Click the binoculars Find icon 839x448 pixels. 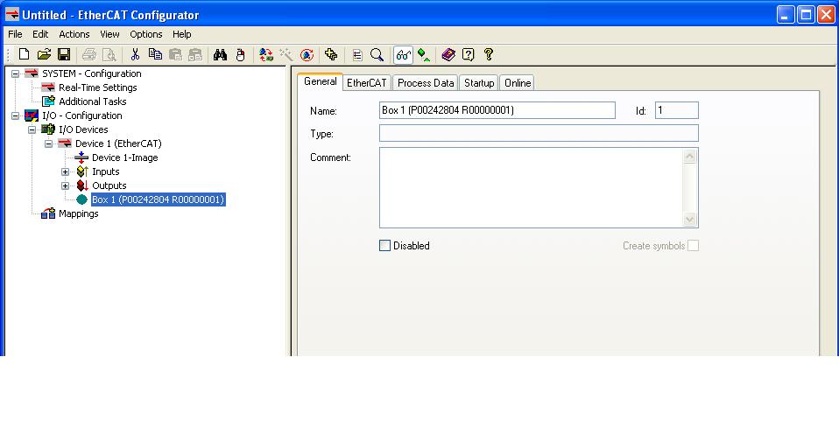(x=220, y=54)
